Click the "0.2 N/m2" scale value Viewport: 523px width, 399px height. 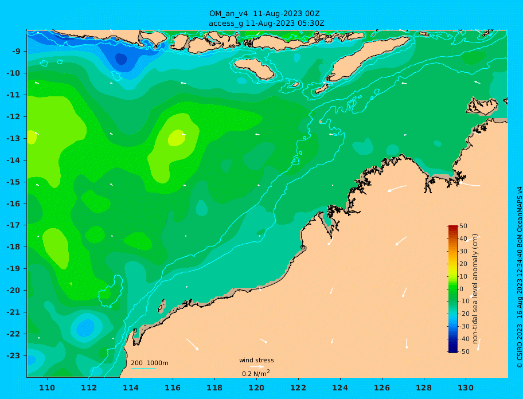point(256,373)
